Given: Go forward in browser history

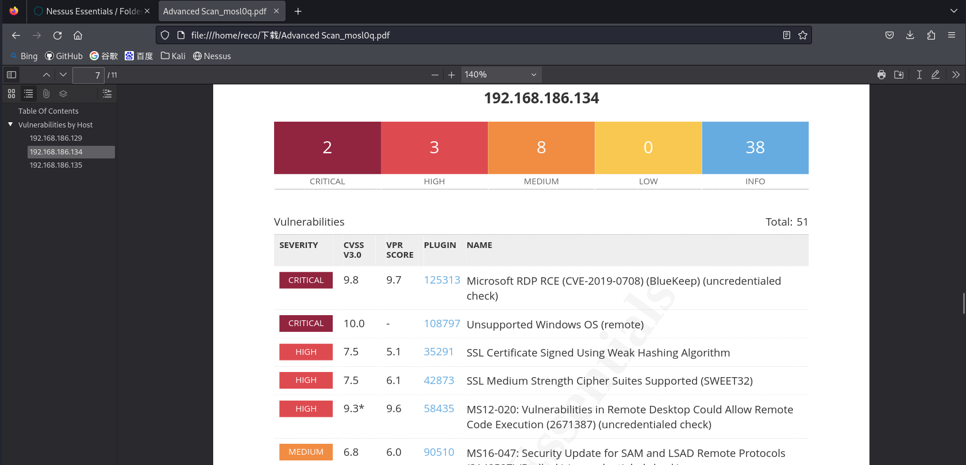Looking at the screenshot, I should (37, 36).
